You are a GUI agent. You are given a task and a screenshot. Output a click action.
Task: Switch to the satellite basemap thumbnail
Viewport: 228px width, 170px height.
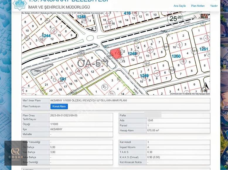tap(205, 16)
